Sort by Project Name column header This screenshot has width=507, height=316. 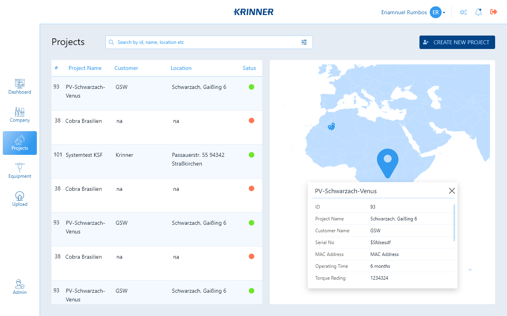click(x=85, y=68)
